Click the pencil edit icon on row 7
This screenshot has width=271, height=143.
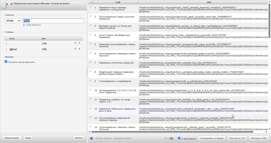91,62
